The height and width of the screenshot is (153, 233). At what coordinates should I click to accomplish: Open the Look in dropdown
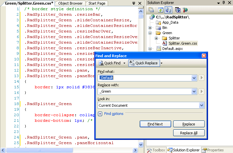[x=201, y=105]
